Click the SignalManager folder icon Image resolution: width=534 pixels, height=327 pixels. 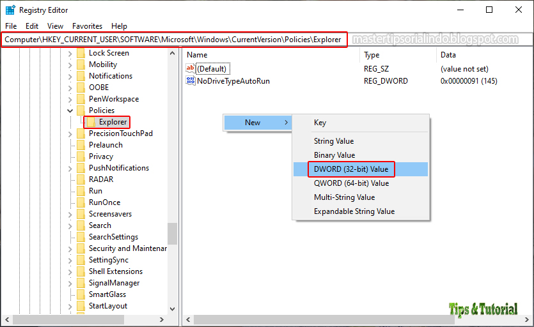[x=81, y=283]
